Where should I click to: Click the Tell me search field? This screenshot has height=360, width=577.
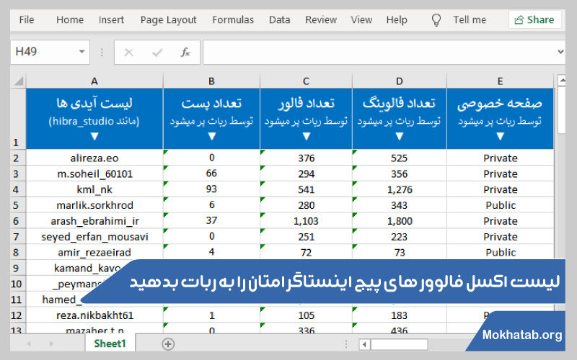point(470,19)
